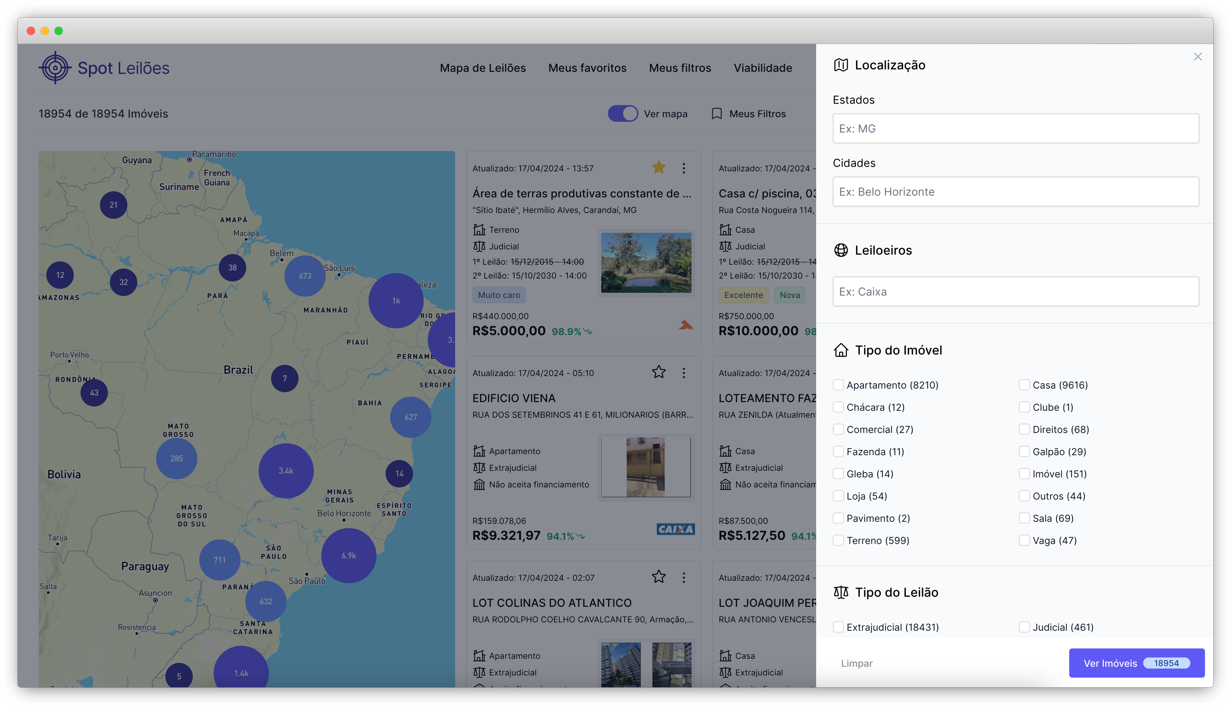Click the Ver Imóveis 18954 button
This screenshot has height=705, width=1231.
1137,663
